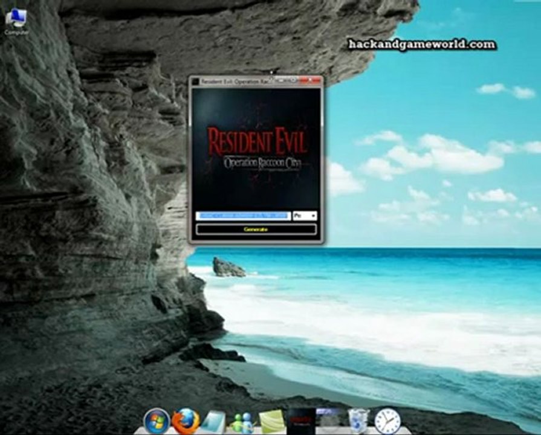This screenshot has height=435, width=541.
Task: Click the keygen window title bar icon
Action: pos(195,82)
